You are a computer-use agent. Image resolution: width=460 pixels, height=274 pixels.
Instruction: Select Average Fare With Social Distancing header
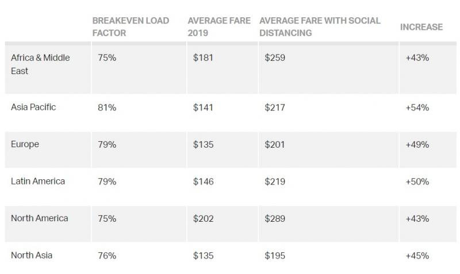[320, 26]
